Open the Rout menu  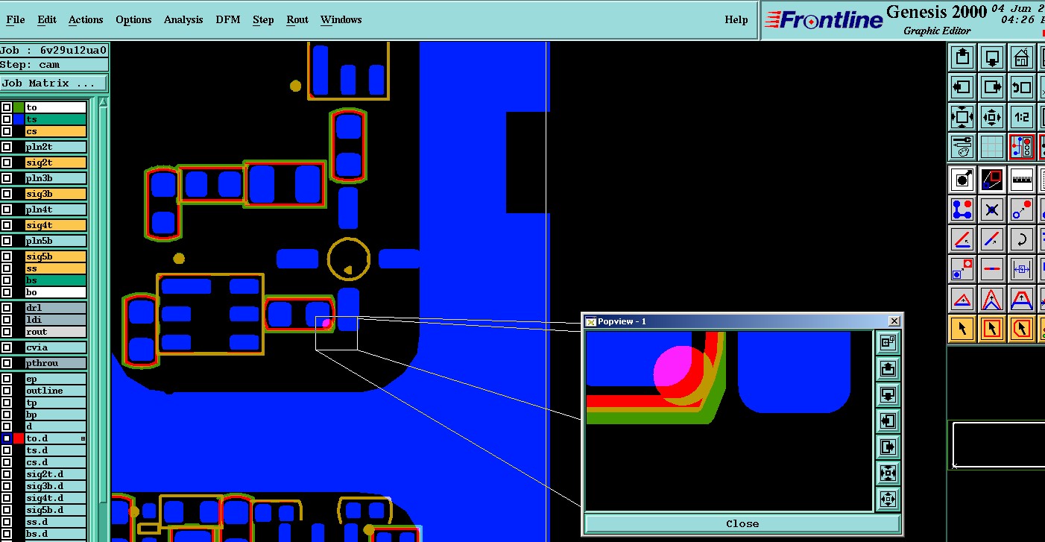[297, 19]
